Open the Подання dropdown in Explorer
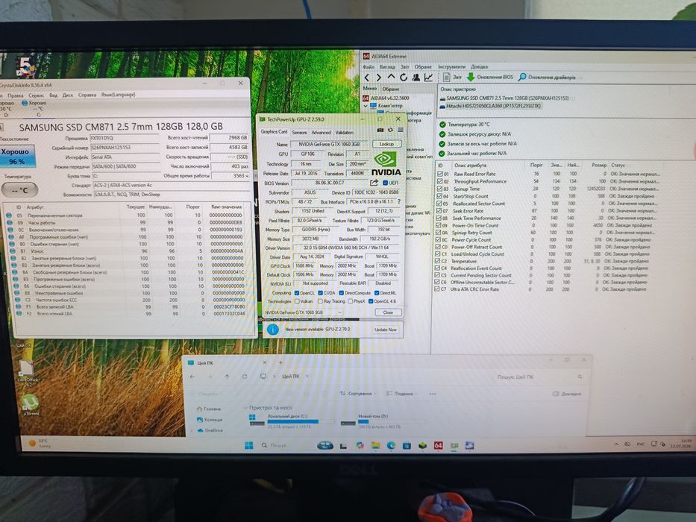 pyautogui.click(x=401, y=394)
